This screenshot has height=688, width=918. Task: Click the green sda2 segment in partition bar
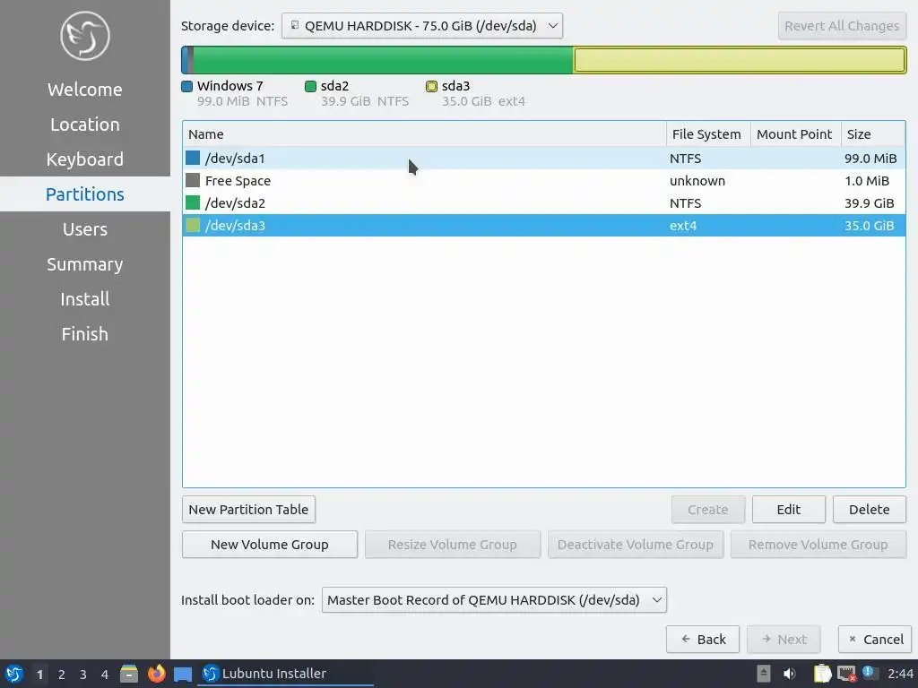click(383, 60)
